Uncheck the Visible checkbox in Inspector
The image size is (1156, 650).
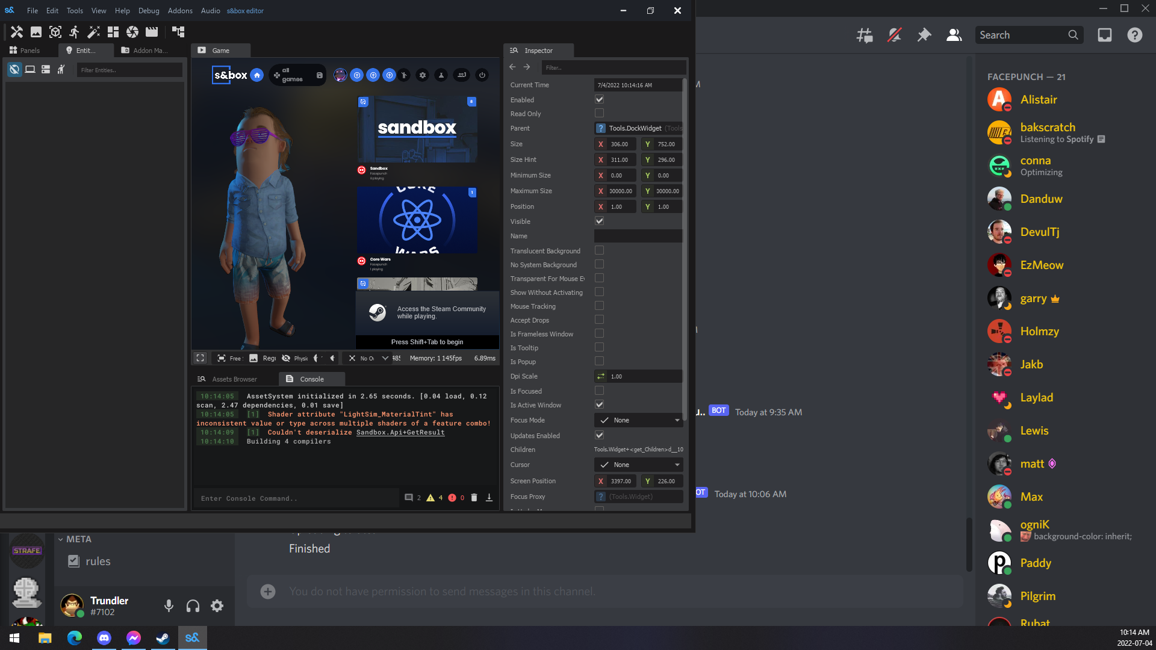[599, 221]
